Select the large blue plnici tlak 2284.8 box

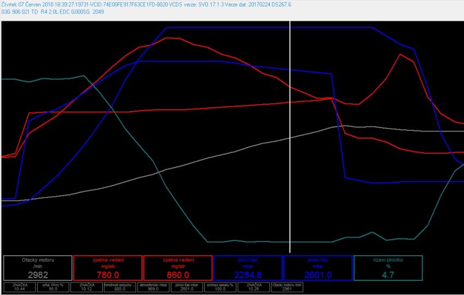point(248,268)
